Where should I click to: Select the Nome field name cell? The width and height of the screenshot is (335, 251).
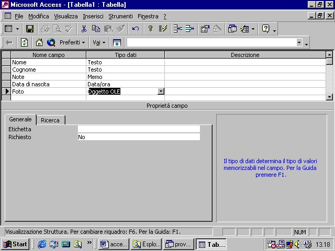click(48, 62)
